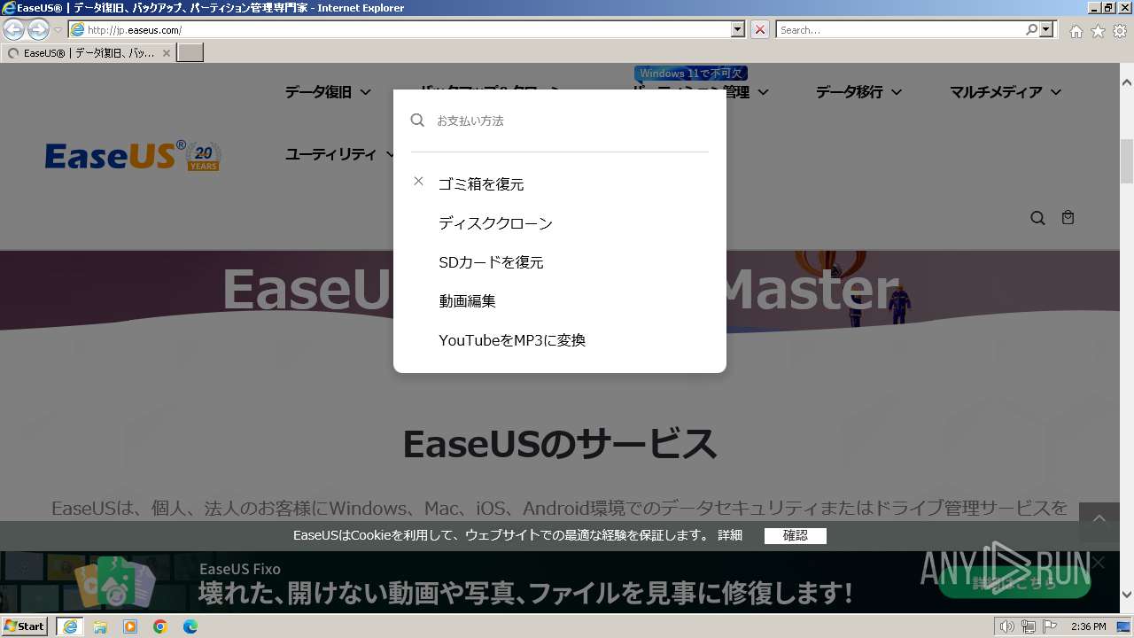Image resolution: width=1134 pixels, height=638 pixels.
Task: Close the EaseUS Fixo banner ad
Action: 1099,563
